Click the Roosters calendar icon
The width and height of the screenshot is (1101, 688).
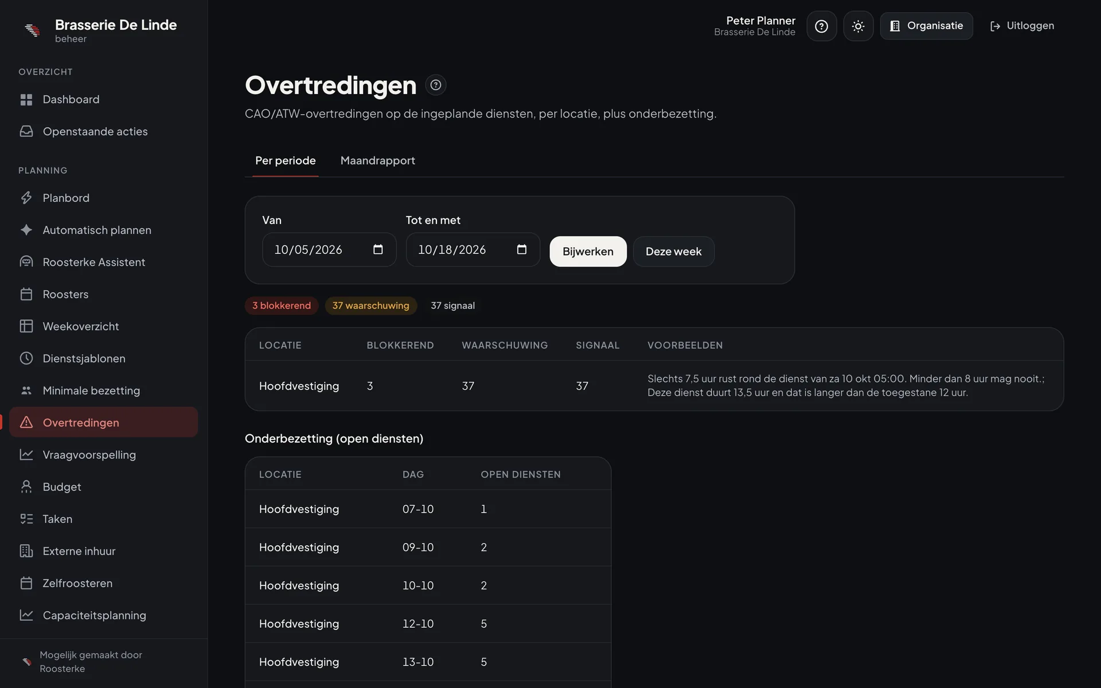[x=26, y=295]
